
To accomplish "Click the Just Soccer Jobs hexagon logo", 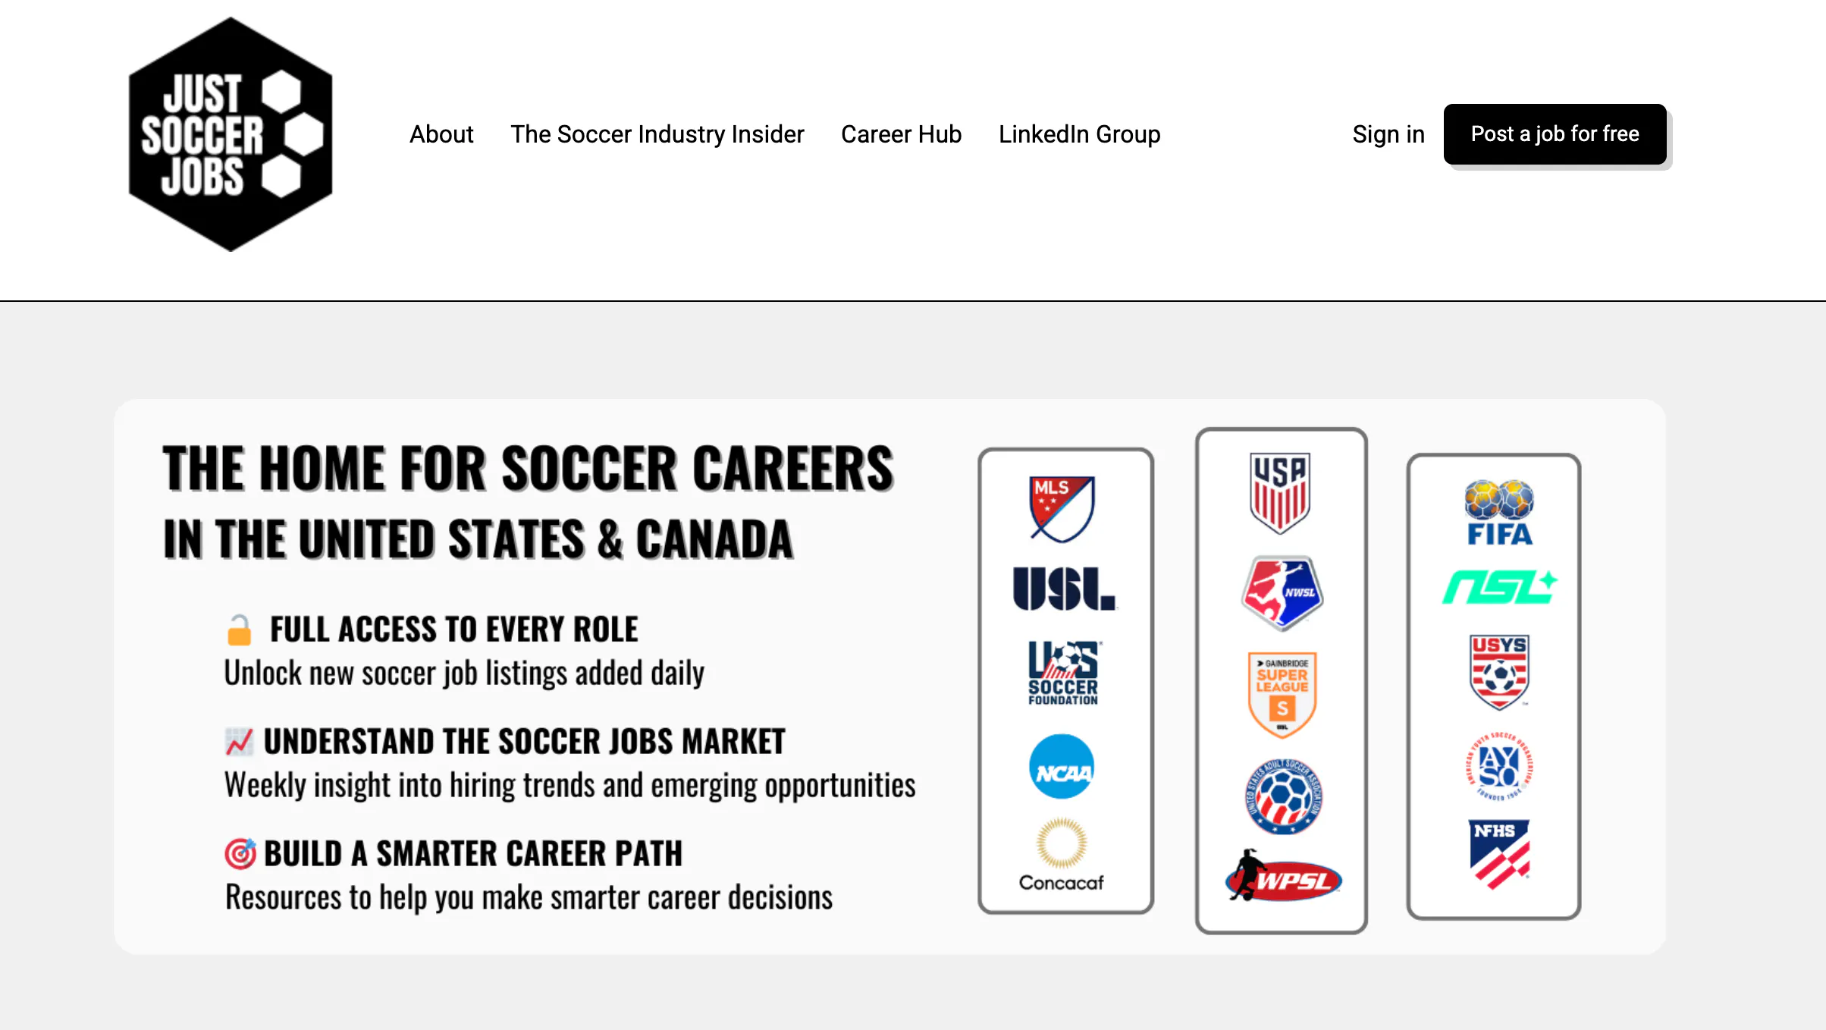I will click(x=231, y=134).
